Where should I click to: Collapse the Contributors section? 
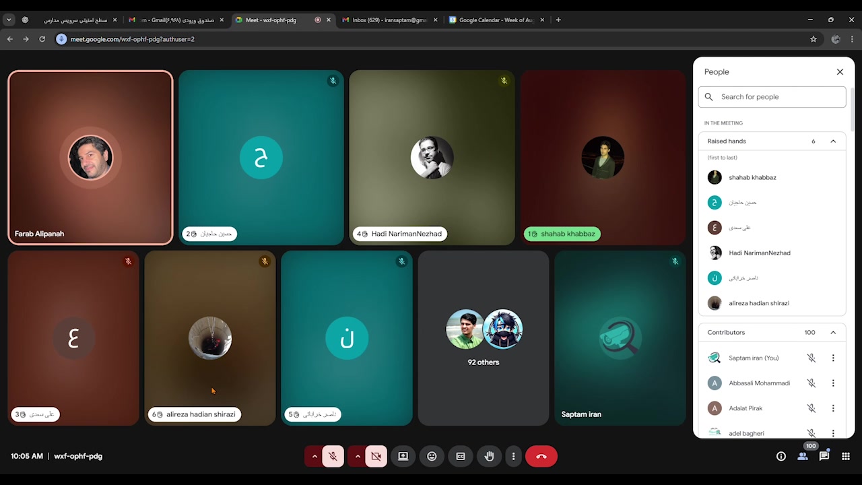coord(833,333)
